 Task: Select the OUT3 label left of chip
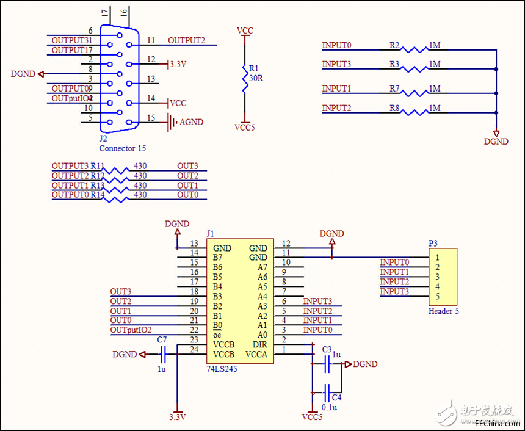coord(120,291)
